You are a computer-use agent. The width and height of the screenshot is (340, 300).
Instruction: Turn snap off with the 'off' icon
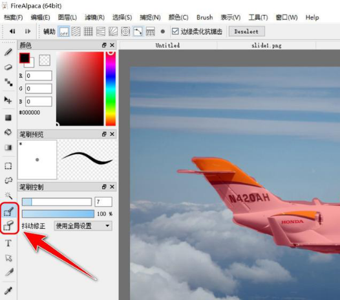coord(64,32)
